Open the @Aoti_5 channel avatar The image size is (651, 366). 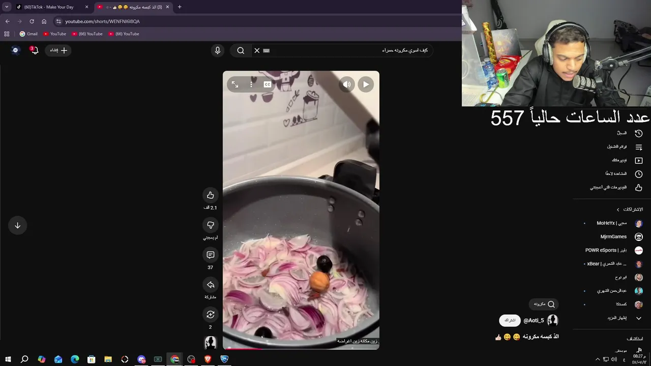(553, 320)
